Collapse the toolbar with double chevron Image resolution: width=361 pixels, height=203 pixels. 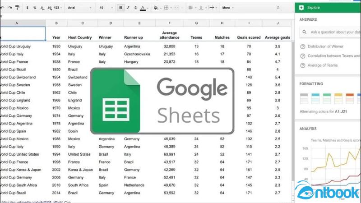coord(278,8)
